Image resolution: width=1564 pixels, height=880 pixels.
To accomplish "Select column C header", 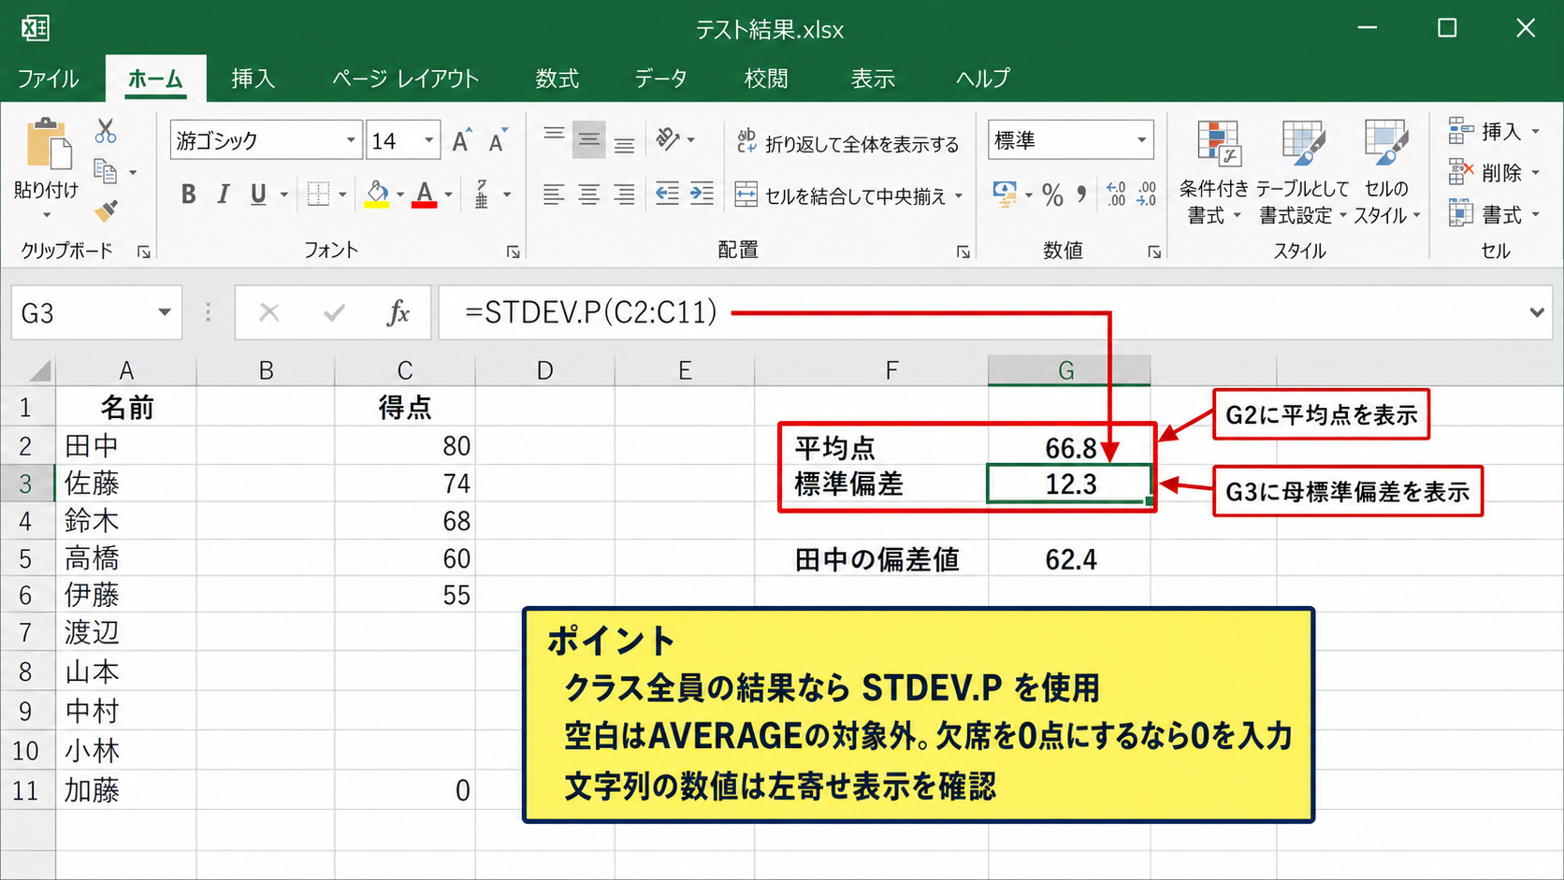I will pyautogui.click(x=405, y=370).
